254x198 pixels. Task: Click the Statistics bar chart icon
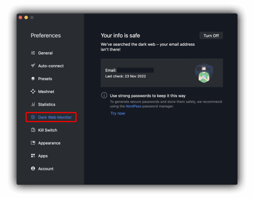pos(33,104)
